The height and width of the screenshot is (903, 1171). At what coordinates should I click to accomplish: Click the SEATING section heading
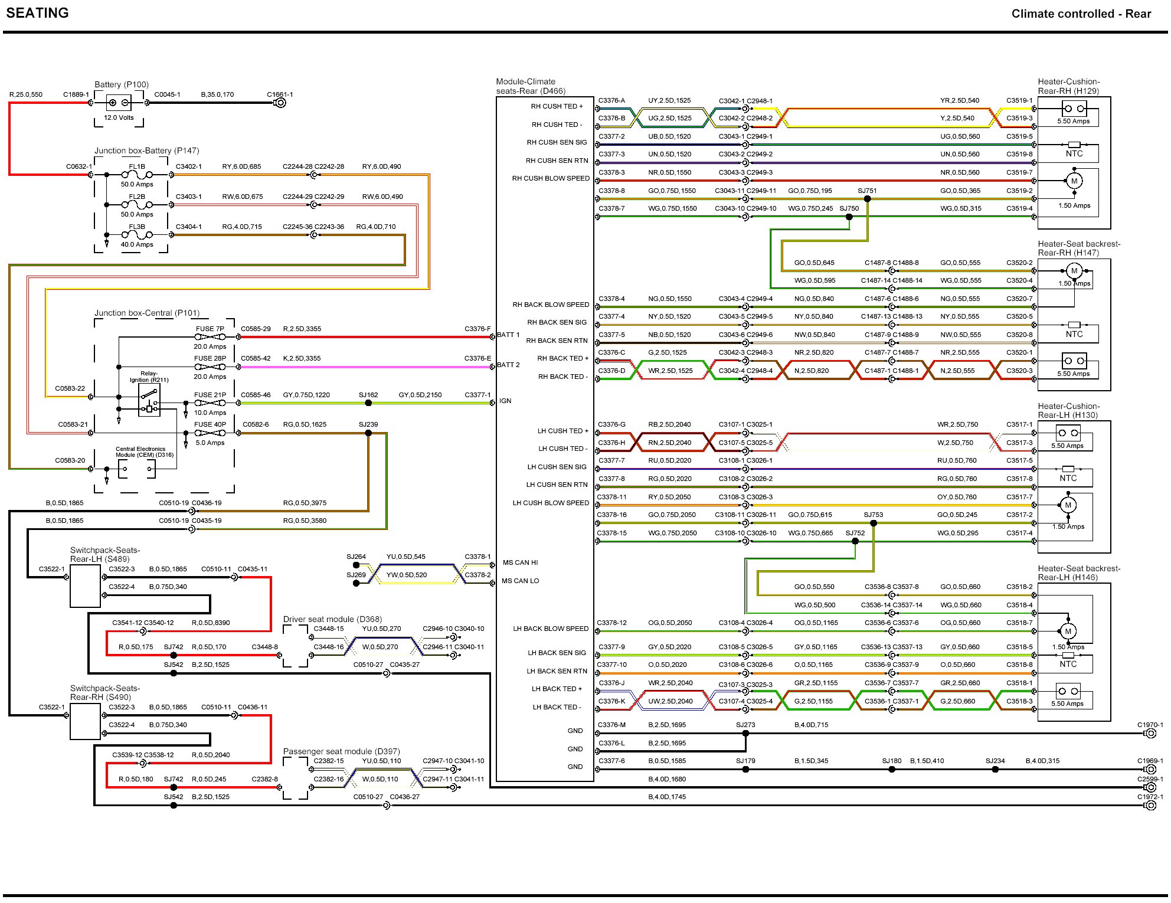point(37,13)
